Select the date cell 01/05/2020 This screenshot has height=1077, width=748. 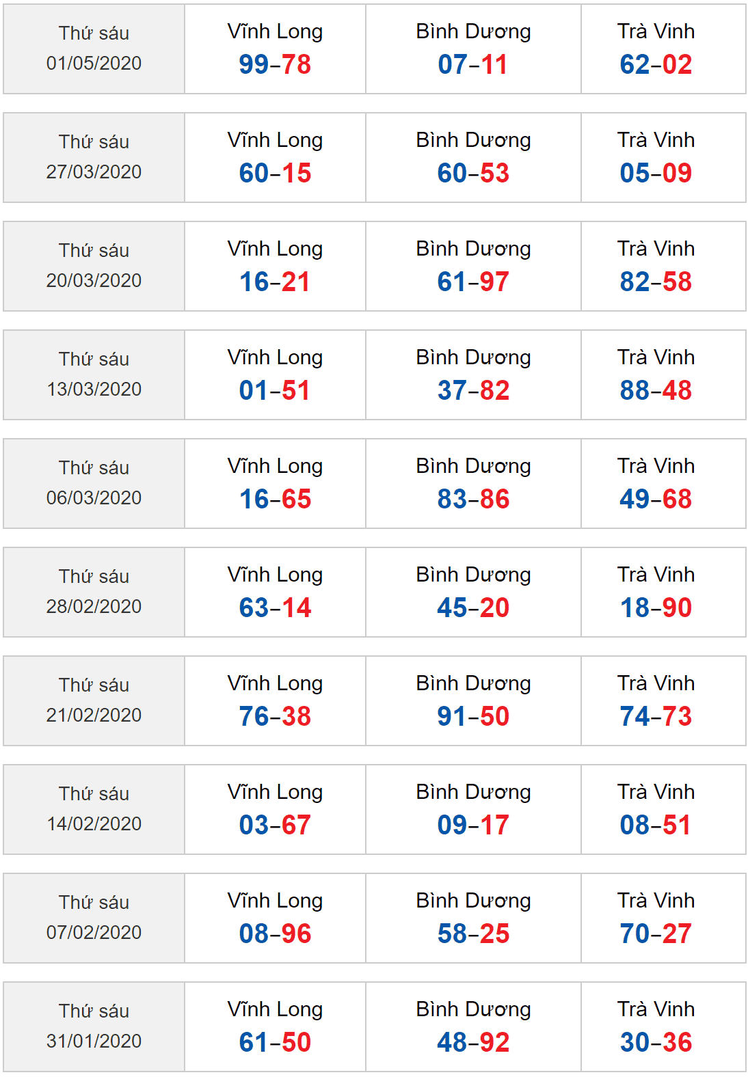point(94,49)
